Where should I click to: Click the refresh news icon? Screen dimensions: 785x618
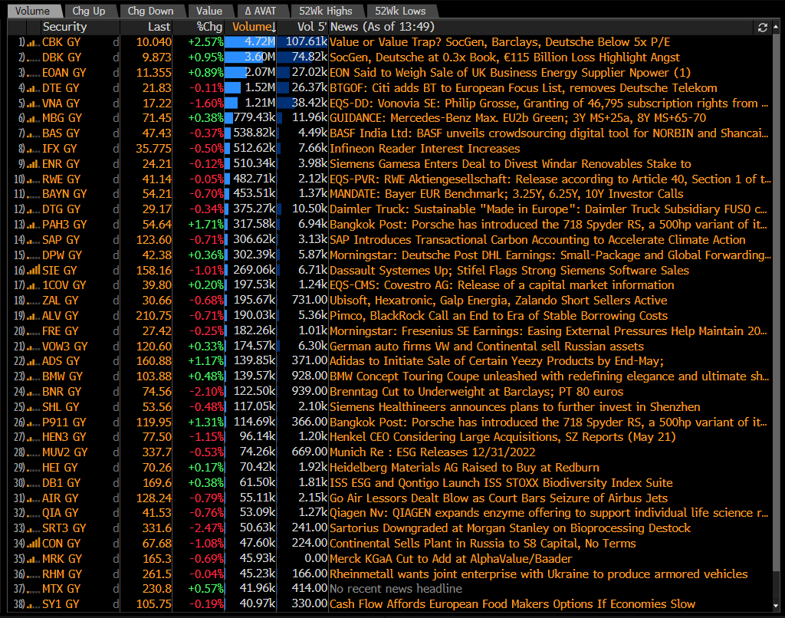coord(763,28)
